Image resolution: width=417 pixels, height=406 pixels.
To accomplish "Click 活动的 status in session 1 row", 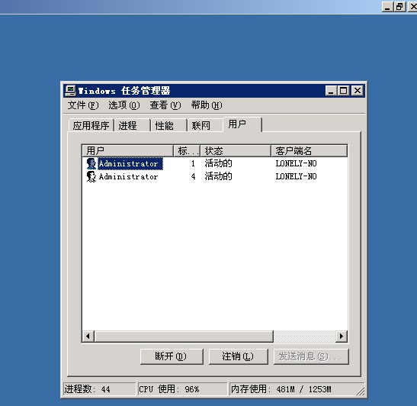I will tap(218, 163).
